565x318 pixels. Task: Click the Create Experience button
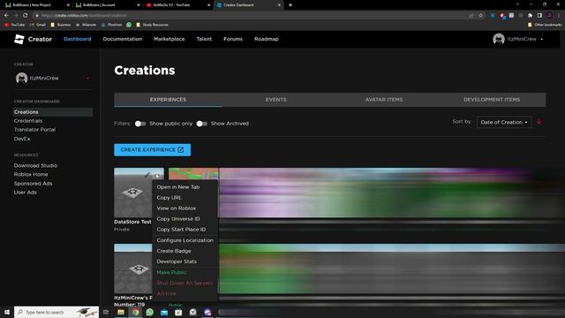pyautogui.click(x=153, y=149)
